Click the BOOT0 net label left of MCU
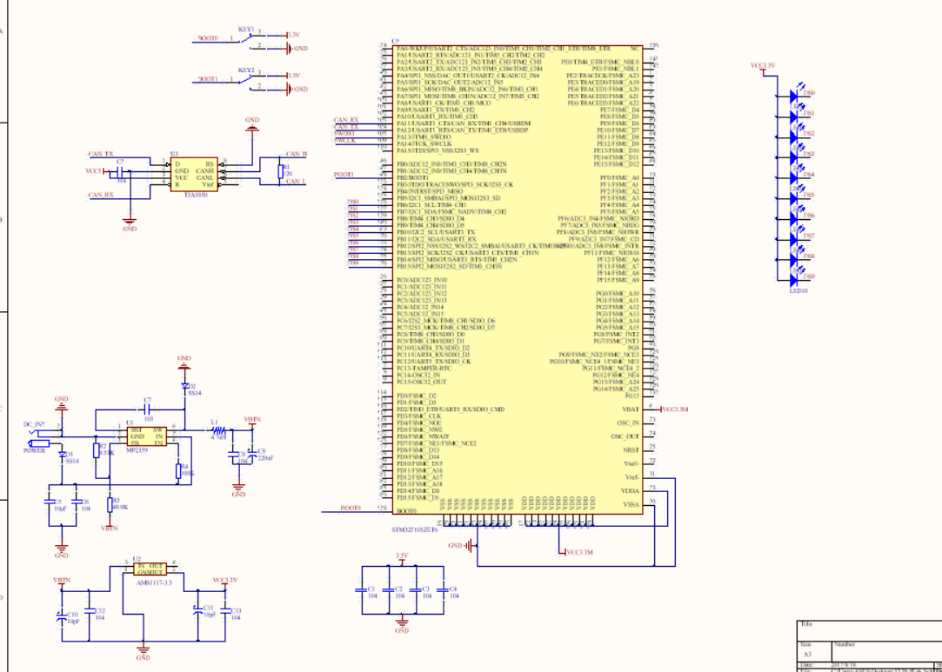The image size is (942, 672). point(351,508)
